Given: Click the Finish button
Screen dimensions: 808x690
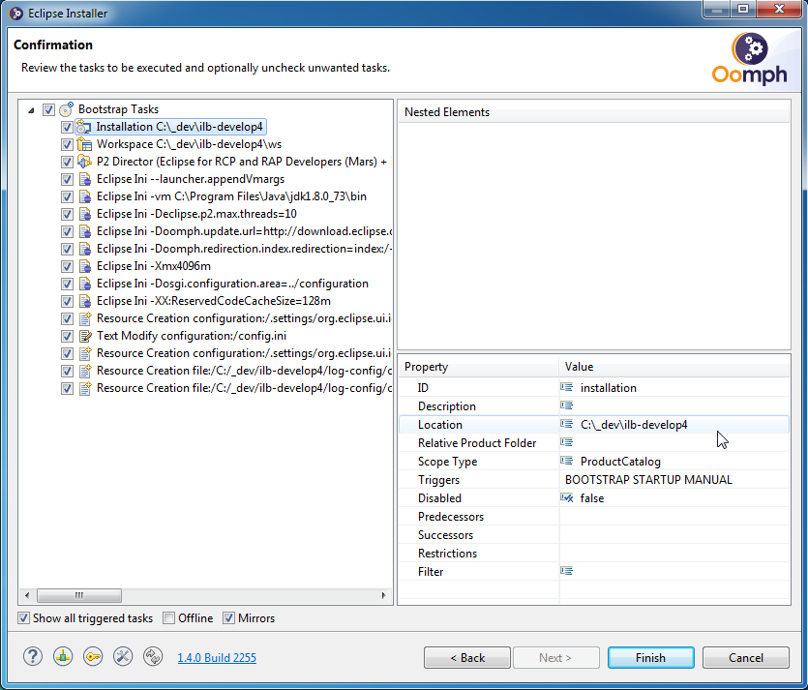Looking at the screenshot, I should [x=651, y=657].
